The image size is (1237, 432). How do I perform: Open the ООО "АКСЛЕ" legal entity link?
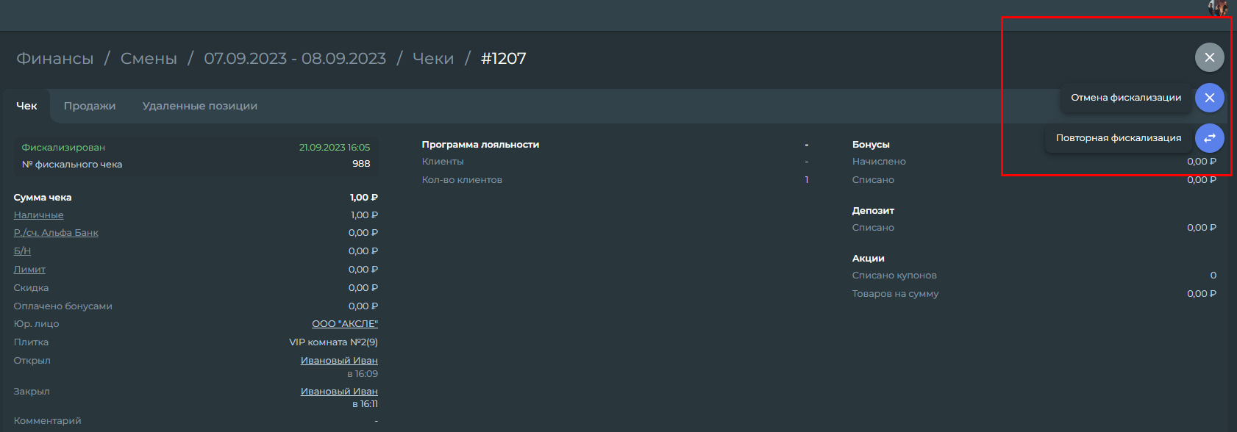click(345, 324)
